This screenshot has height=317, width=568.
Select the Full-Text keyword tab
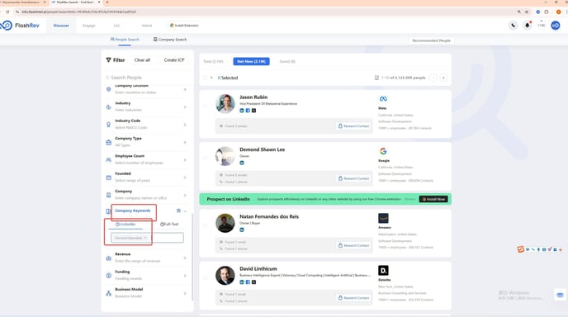pyautogui.click(x=169, y=225)
